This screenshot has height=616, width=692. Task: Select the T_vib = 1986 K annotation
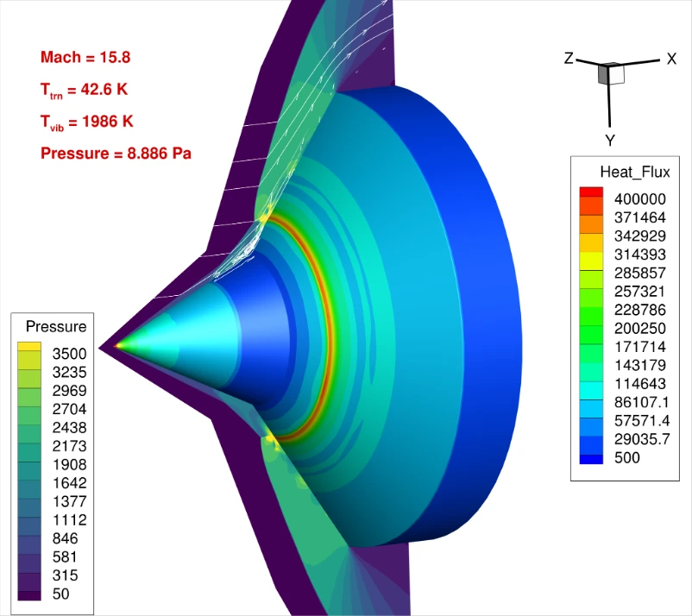pos(86,122)
